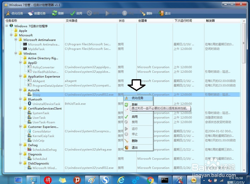
Task: Collapse the Autochk folder node
Action: click(x=20, y=90)
